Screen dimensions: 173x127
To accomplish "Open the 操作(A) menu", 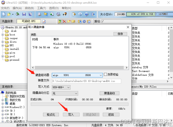I will pyautogui.click(x=17, y=8).
